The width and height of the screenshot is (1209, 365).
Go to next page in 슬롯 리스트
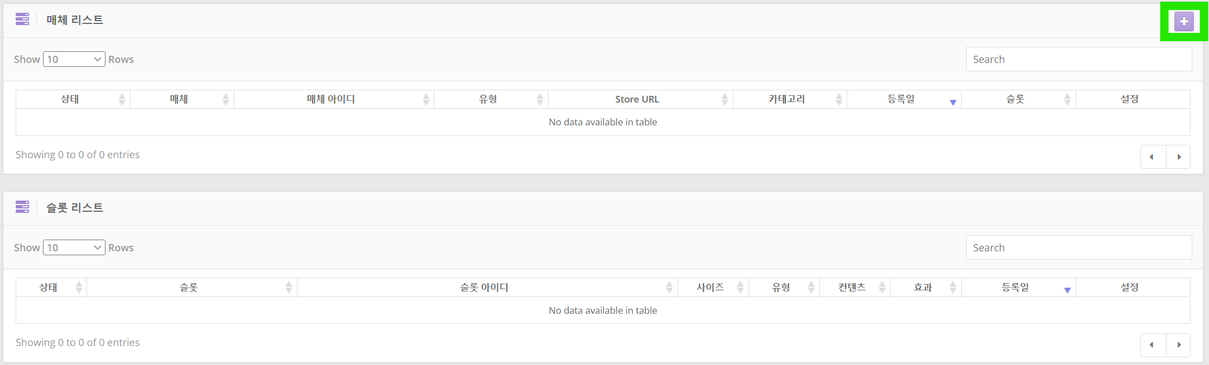point(1178,345)
